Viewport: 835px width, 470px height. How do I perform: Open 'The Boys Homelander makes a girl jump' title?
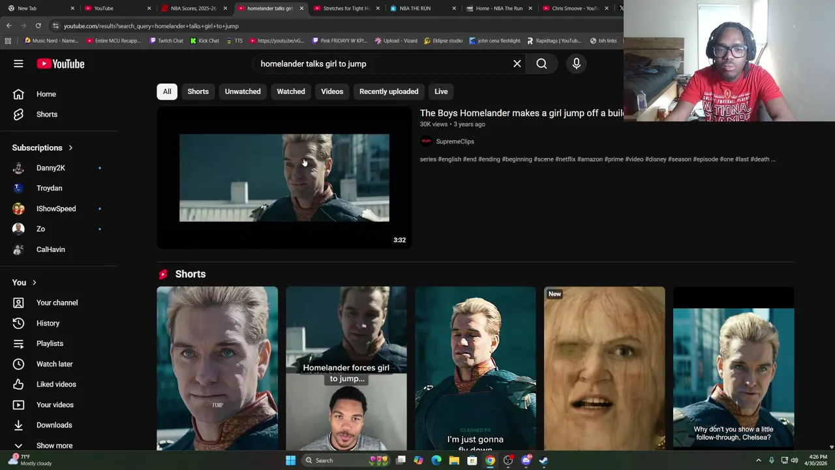point(522,113)
